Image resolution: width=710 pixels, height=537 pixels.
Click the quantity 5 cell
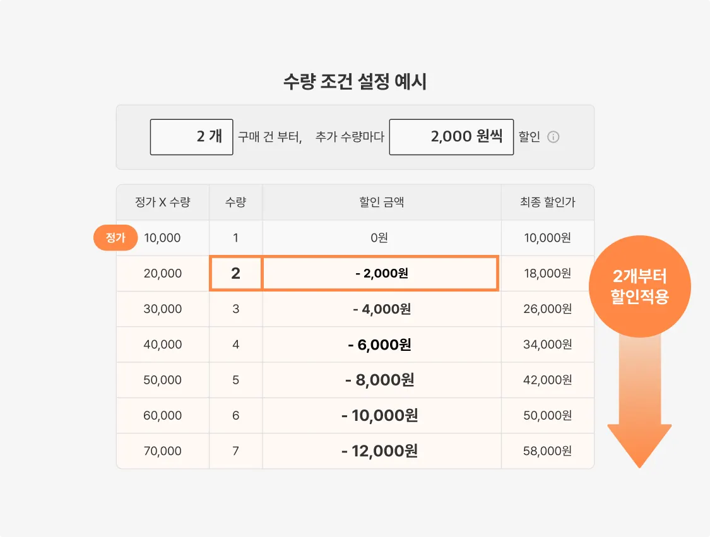coord(236,380)
